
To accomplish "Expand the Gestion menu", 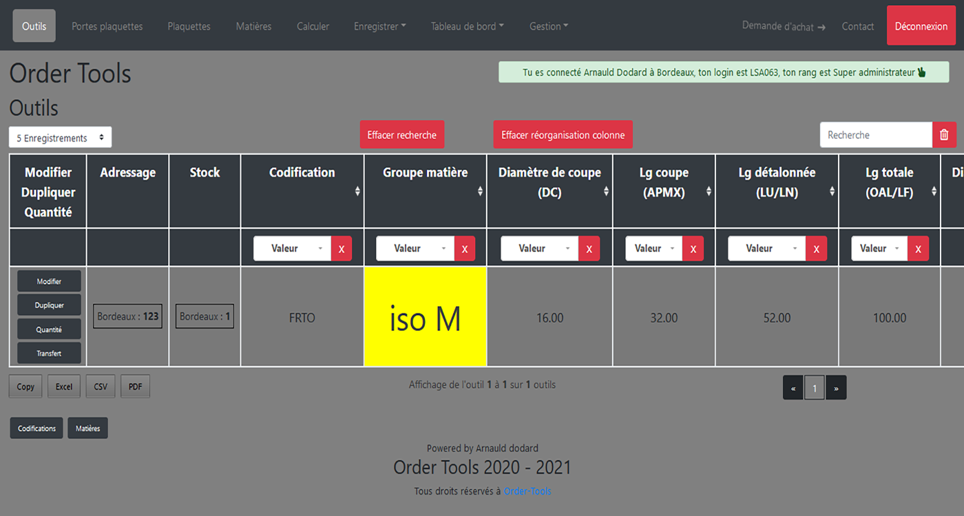I will [549, 26].
